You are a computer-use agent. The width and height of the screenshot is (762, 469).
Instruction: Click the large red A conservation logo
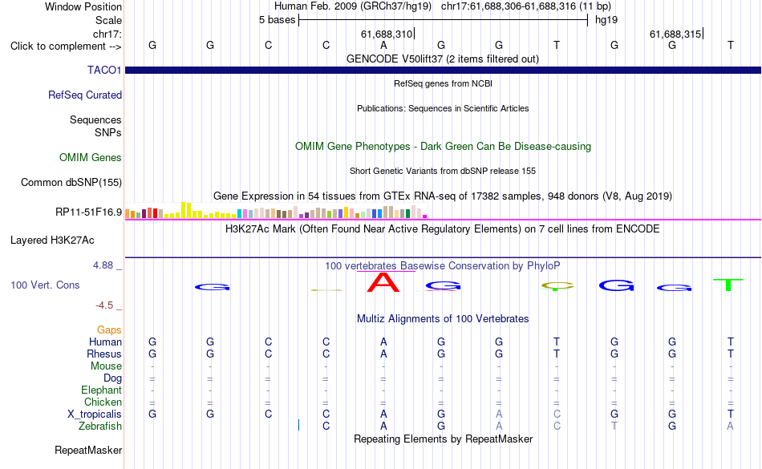(x=383, y=282)
